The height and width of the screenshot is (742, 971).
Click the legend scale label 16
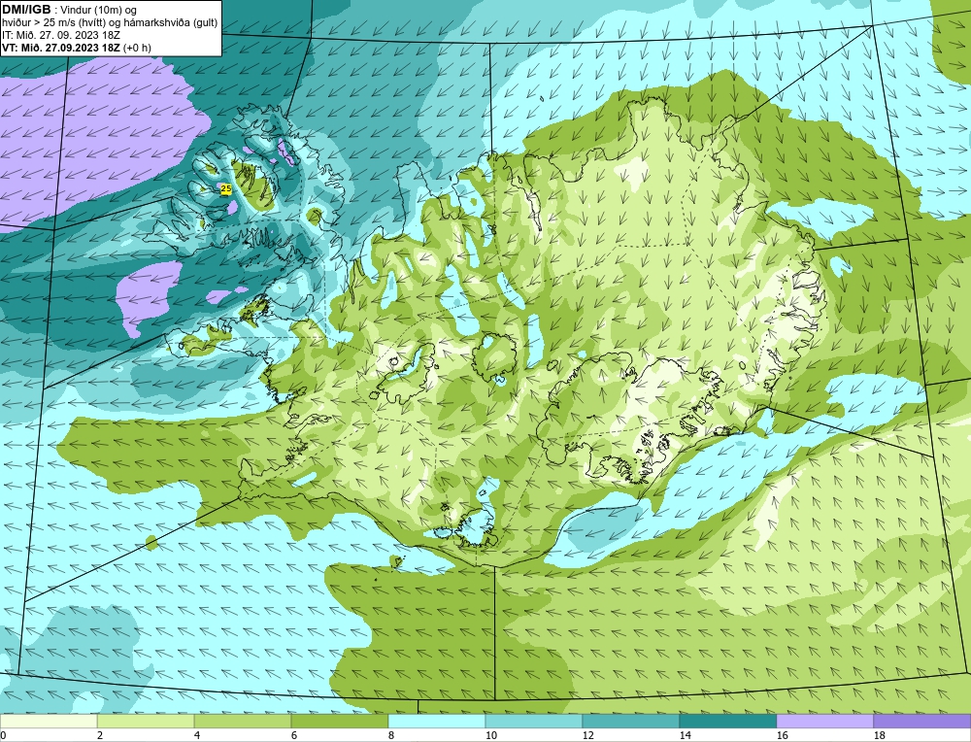(782, 735)
